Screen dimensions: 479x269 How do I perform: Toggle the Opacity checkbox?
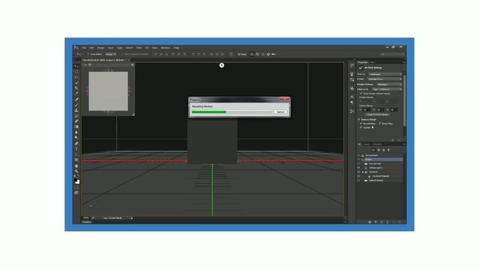[x=361, y=128]
